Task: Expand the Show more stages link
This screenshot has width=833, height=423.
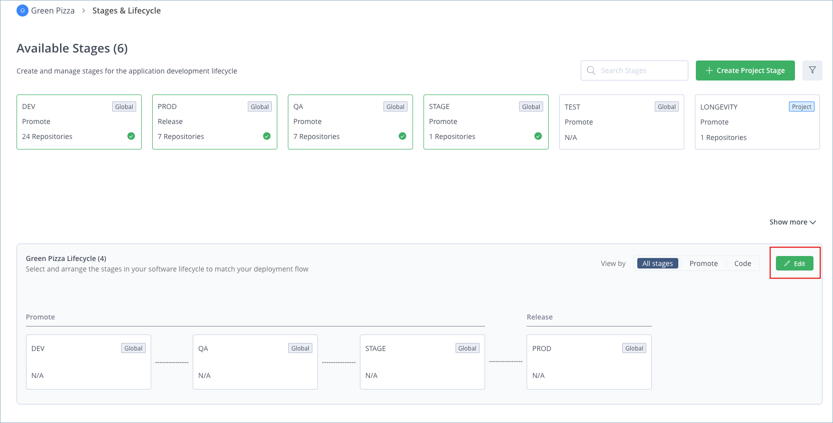Action: (792, 222)
